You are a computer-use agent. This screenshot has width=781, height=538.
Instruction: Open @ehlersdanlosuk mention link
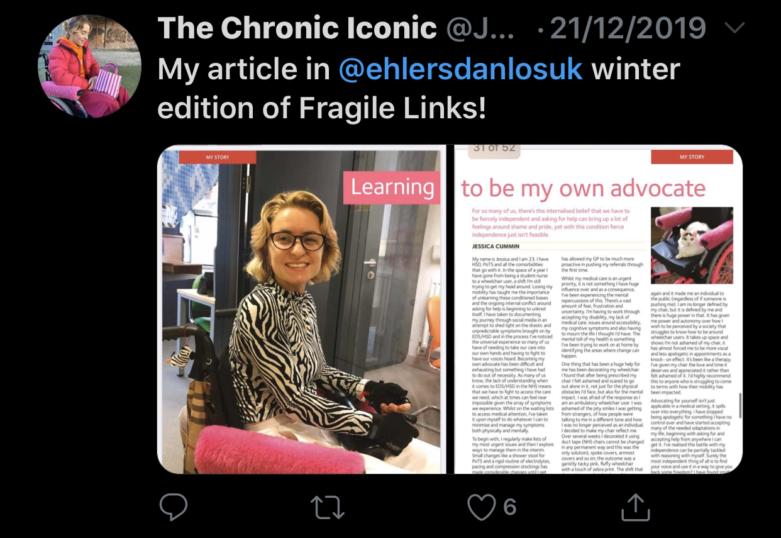point(460,69)
